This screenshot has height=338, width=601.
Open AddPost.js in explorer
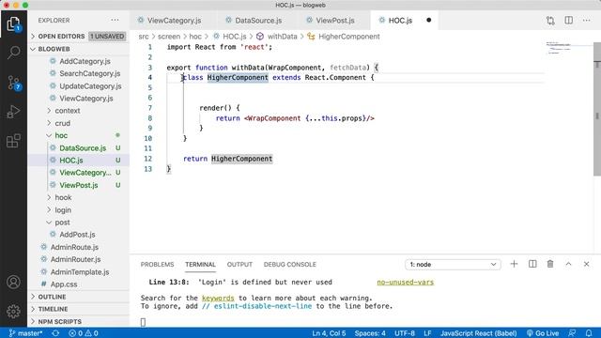point(77,234)
